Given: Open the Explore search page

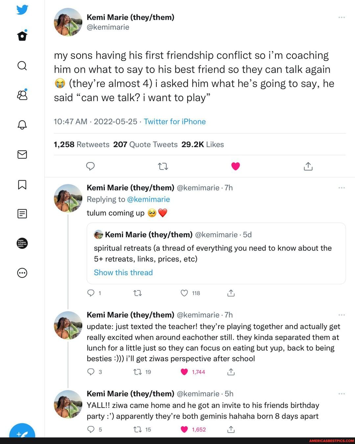Looking at the screenshot, I should pyautogui.click(x=22, y=66).
